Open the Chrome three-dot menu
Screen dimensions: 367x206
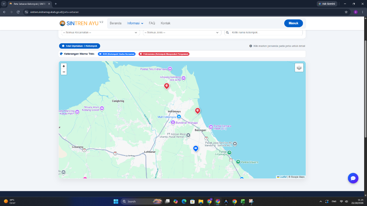click(x=362, y=12)
